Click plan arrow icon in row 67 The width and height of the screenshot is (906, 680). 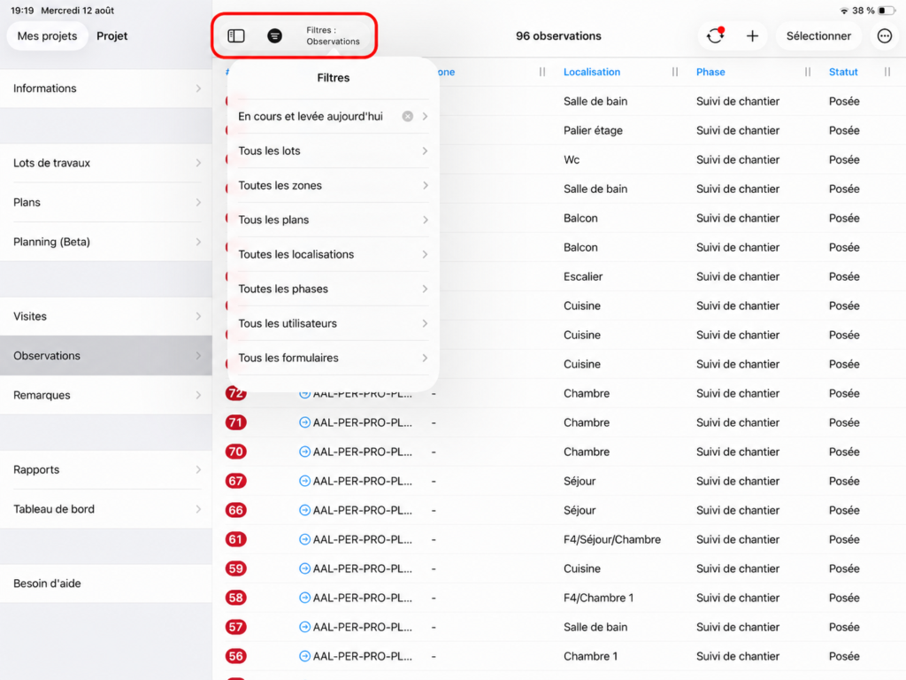tap(304, 481)
